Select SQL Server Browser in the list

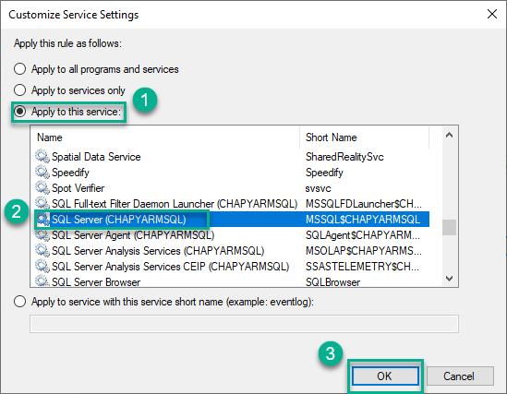(96, 282)
